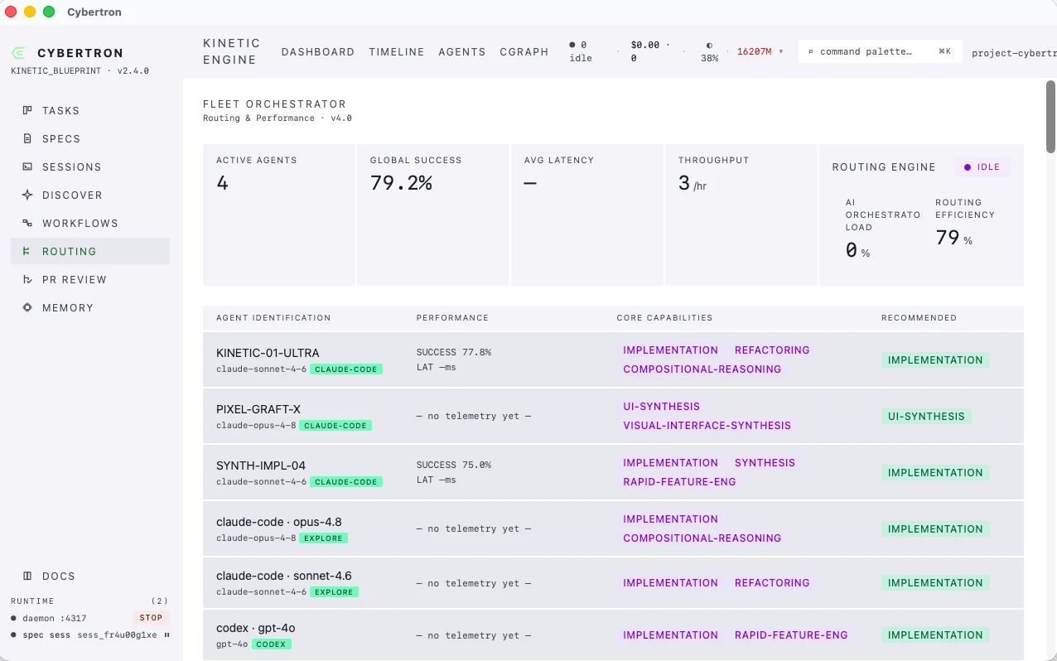Open Docs via its book icon
Image resolution: width=1057 pixels, height=661 pixels.
coord(27,576)
